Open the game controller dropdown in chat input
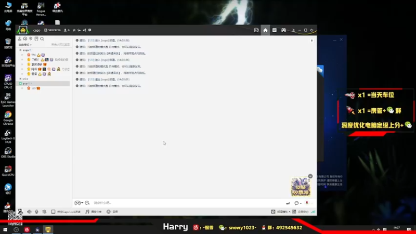The width and height of the screenshot is (416, 234). point(79,203)
